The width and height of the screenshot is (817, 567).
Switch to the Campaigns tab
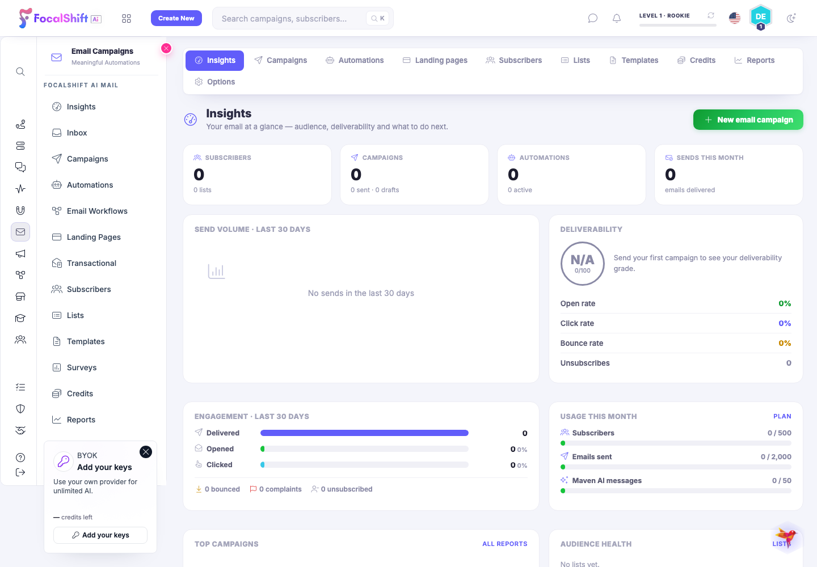(281, 60)
